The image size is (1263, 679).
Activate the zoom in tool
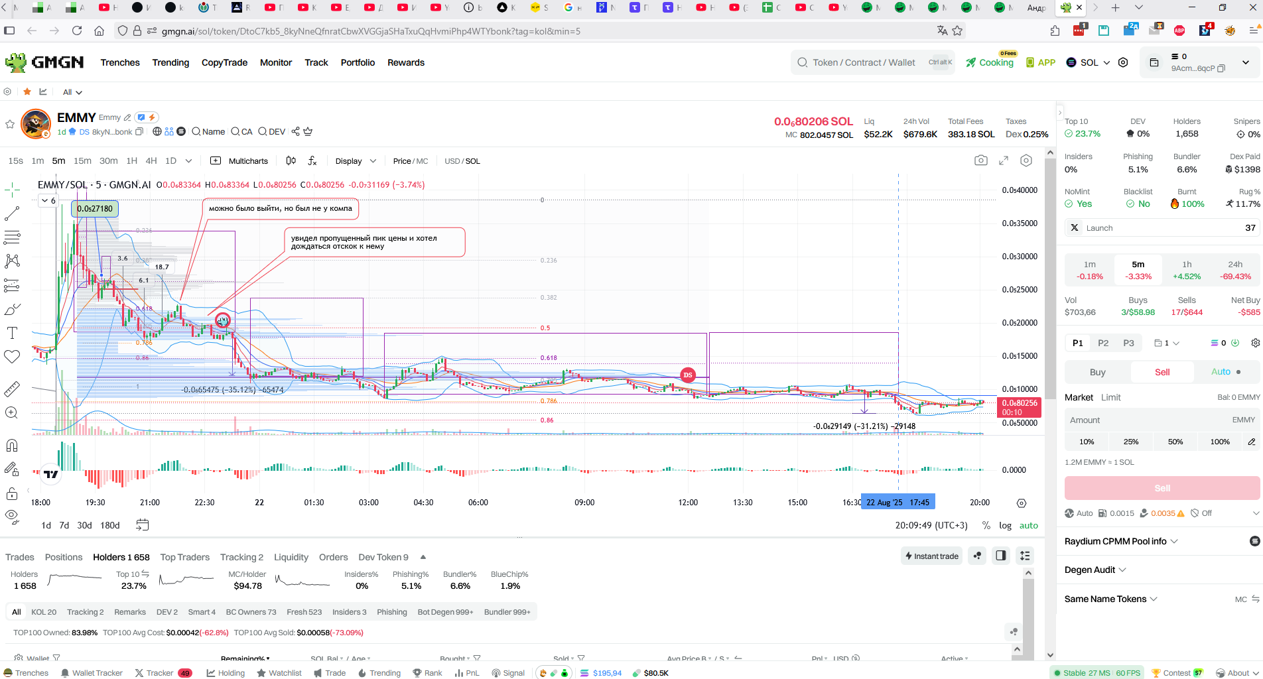pos(12,412)
